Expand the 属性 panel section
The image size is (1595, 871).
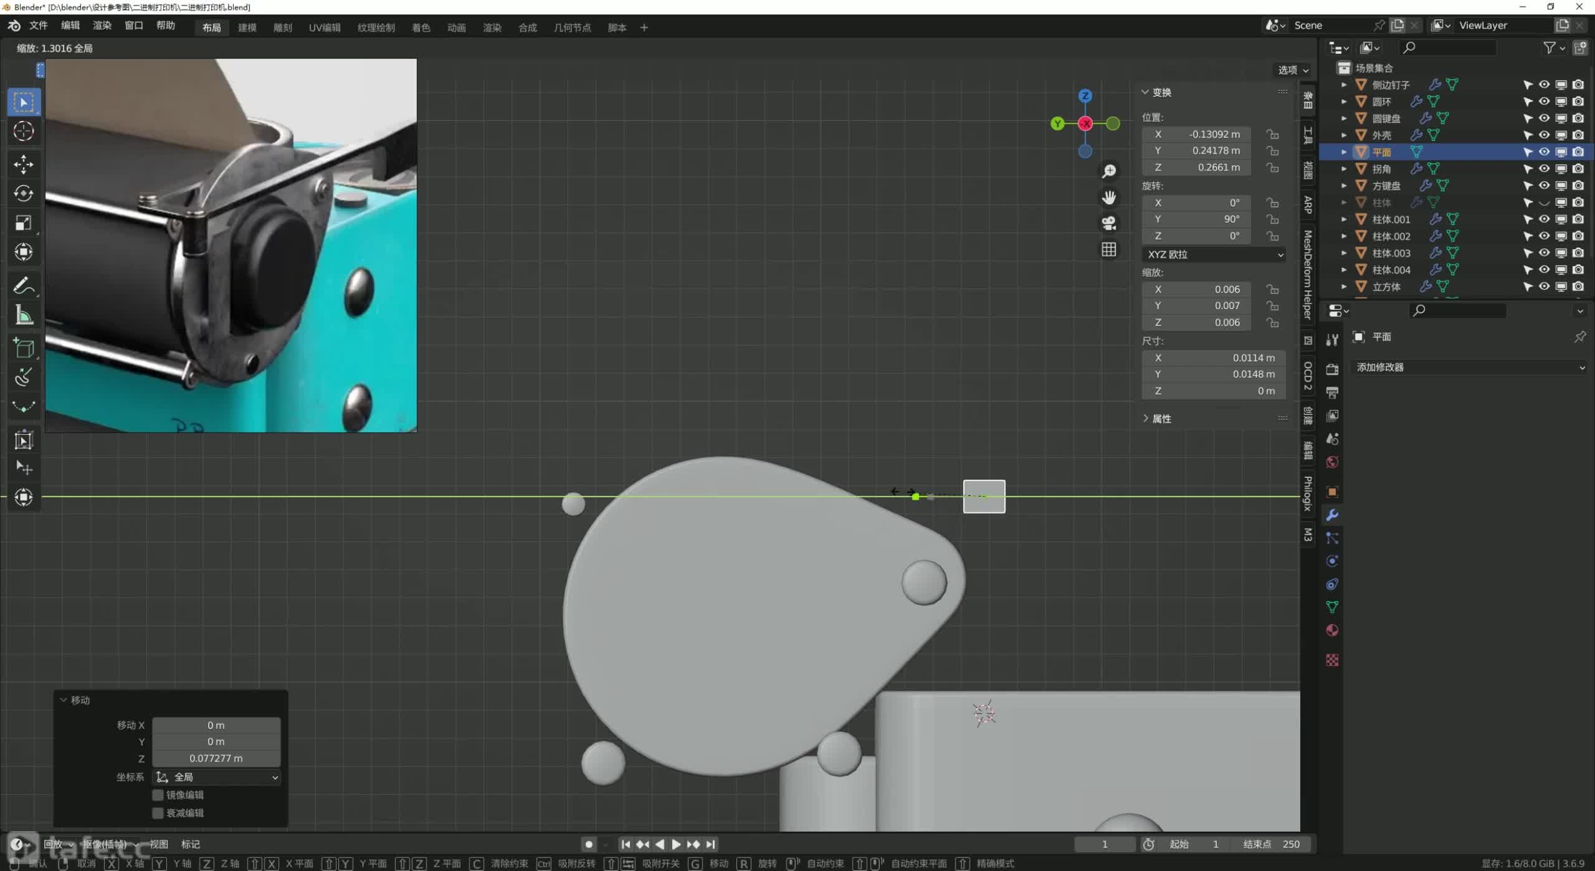tap(1161, 419)
